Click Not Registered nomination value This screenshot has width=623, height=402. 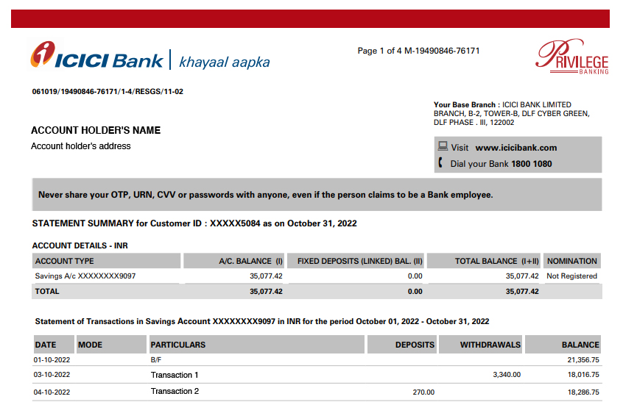pyautogui.click(x=571, y=276)
